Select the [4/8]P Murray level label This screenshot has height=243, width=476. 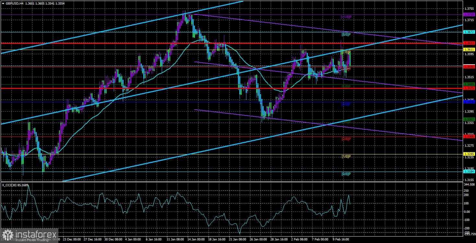click(x=346, y=104)
